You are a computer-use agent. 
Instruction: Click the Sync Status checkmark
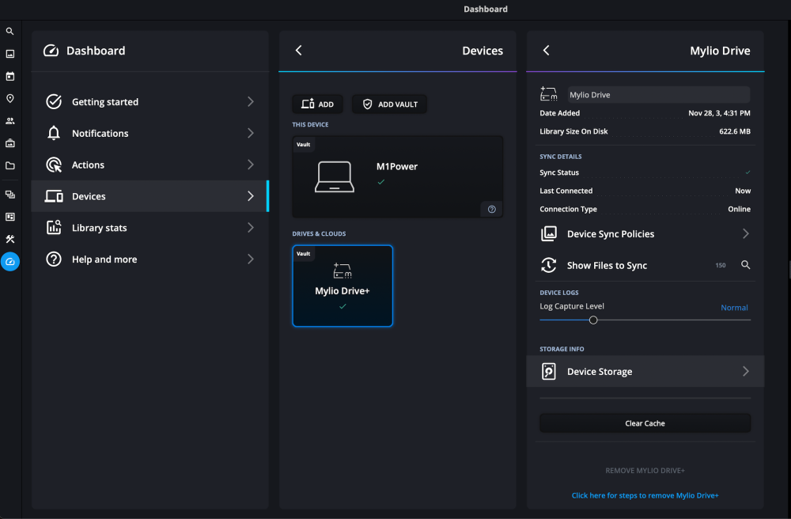pyautogui.click(x=747, y=172)
